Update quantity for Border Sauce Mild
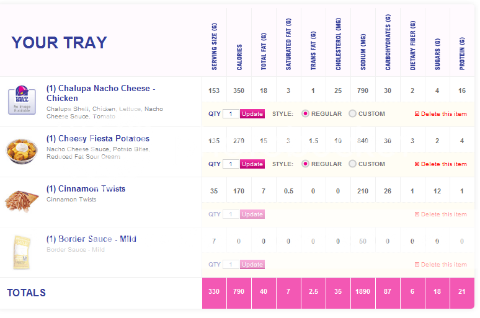 [x=252, y=265]
